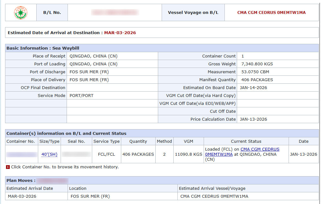Click the Current Status column header
The height and width of the screenshot is (204, 323).
(x=246, y=141)
